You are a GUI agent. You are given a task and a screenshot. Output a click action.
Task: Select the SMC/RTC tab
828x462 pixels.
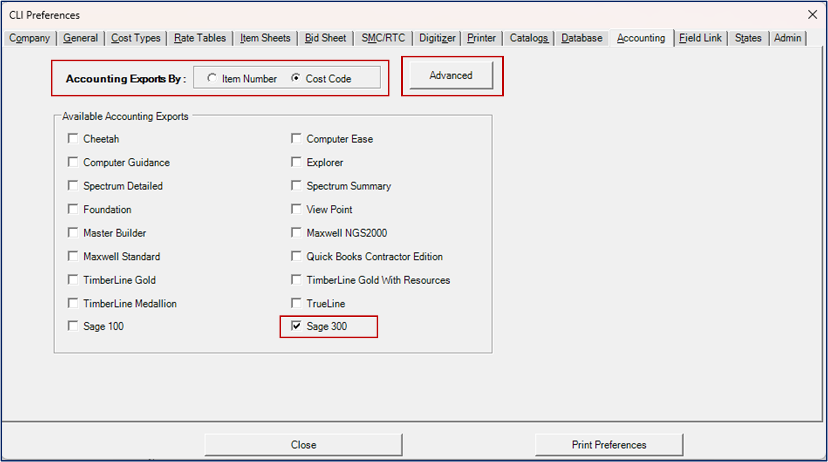(383, 38)
